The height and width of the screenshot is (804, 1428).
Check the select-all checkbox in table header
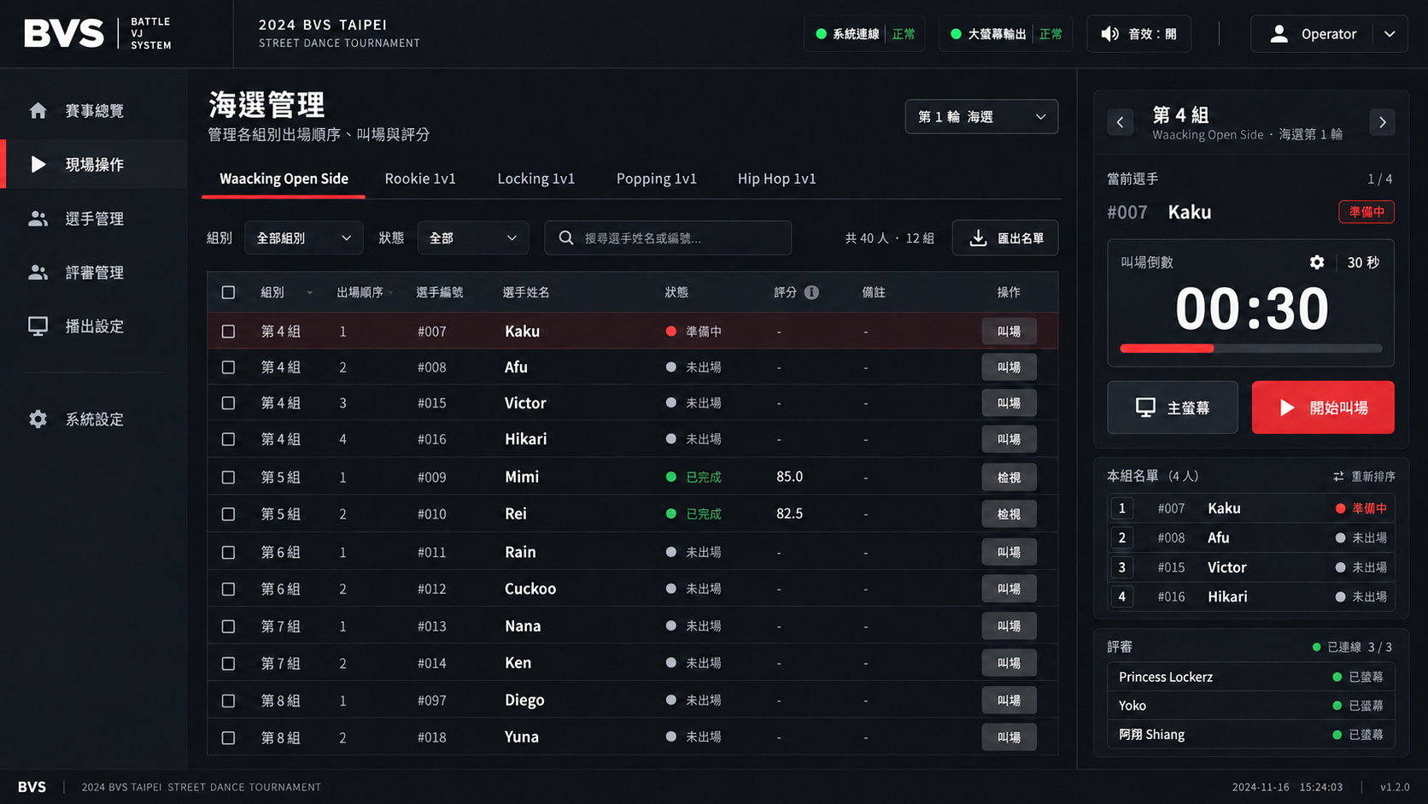click(228, 292)
